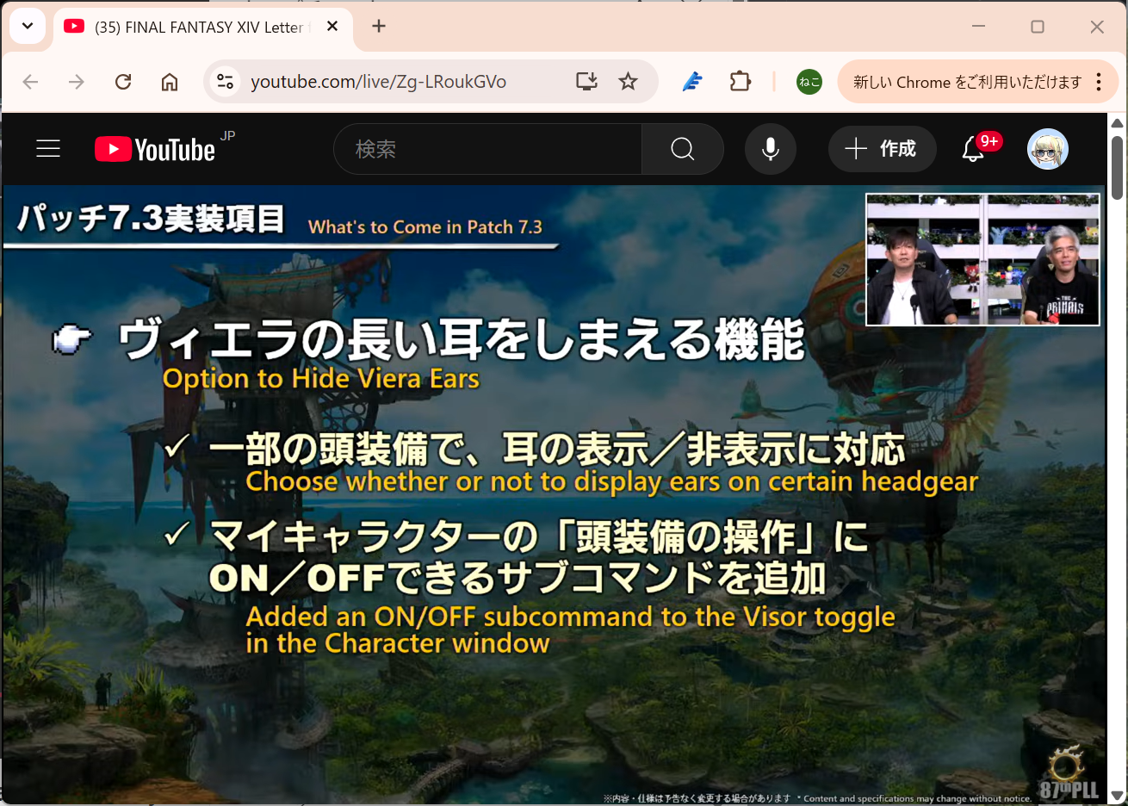Open Chrome three-dot menu

tap(1099, 82)
